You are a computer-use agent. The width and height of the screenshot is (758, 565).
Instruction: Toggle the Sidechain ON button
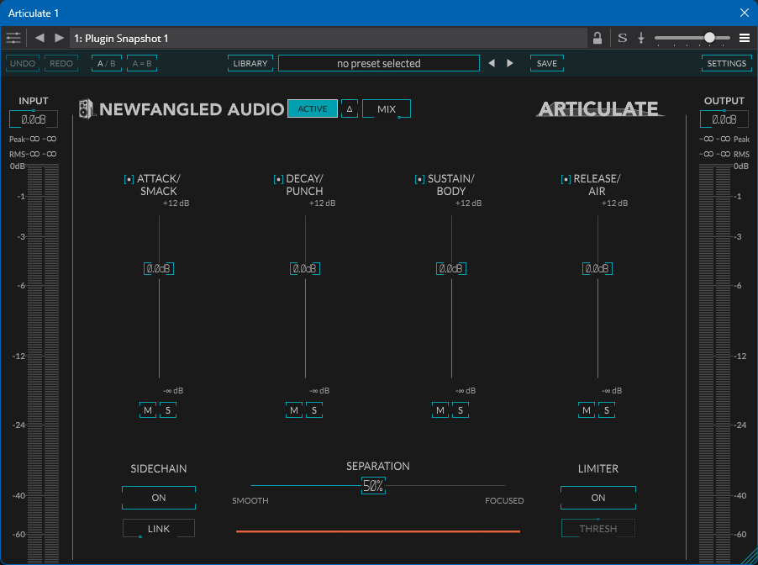pos(159,498)
